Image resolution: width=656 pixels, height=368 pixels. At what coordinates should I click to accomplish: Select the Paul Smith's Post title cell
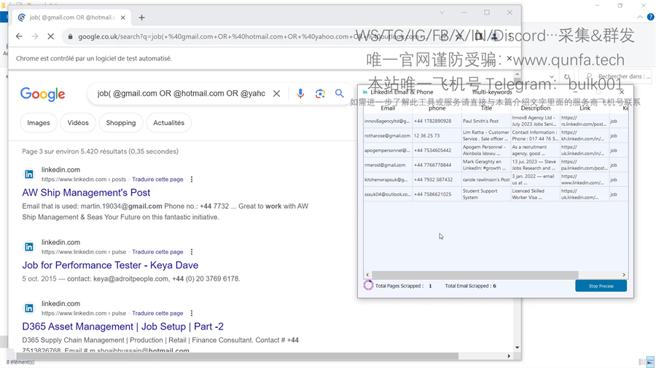[485, 121]
